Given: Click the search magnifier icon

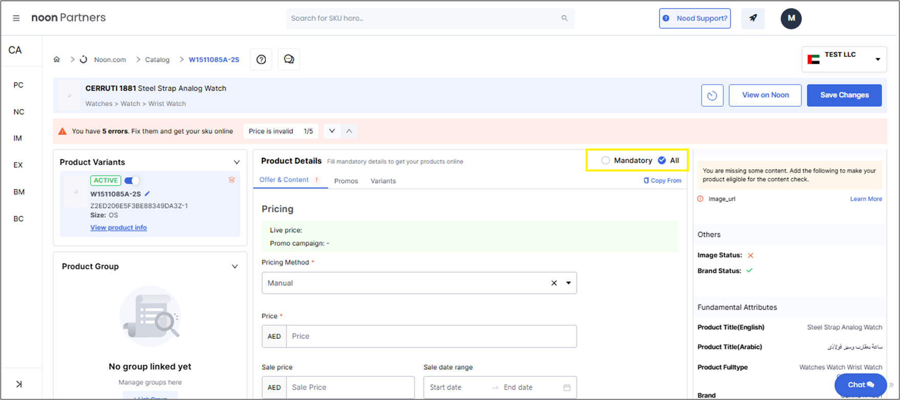Looking at the screenshot, I should 564,18.
